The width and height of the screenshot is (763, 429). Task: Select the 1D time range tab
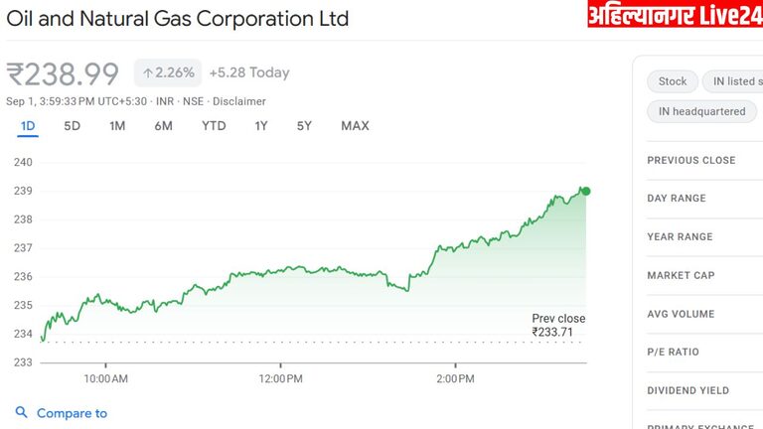click(x=28, y=126)
